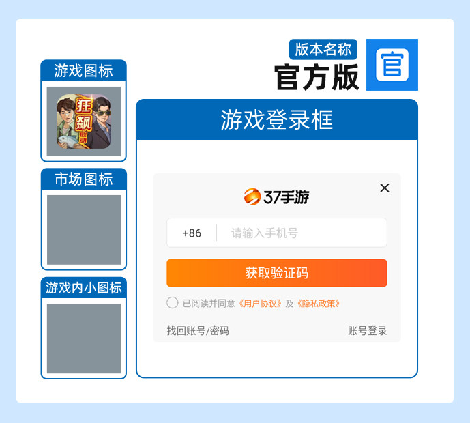This screenshot has width=470, height=423.
Task: Click the 官方版 title text
Action: click(x=317, y=77)
